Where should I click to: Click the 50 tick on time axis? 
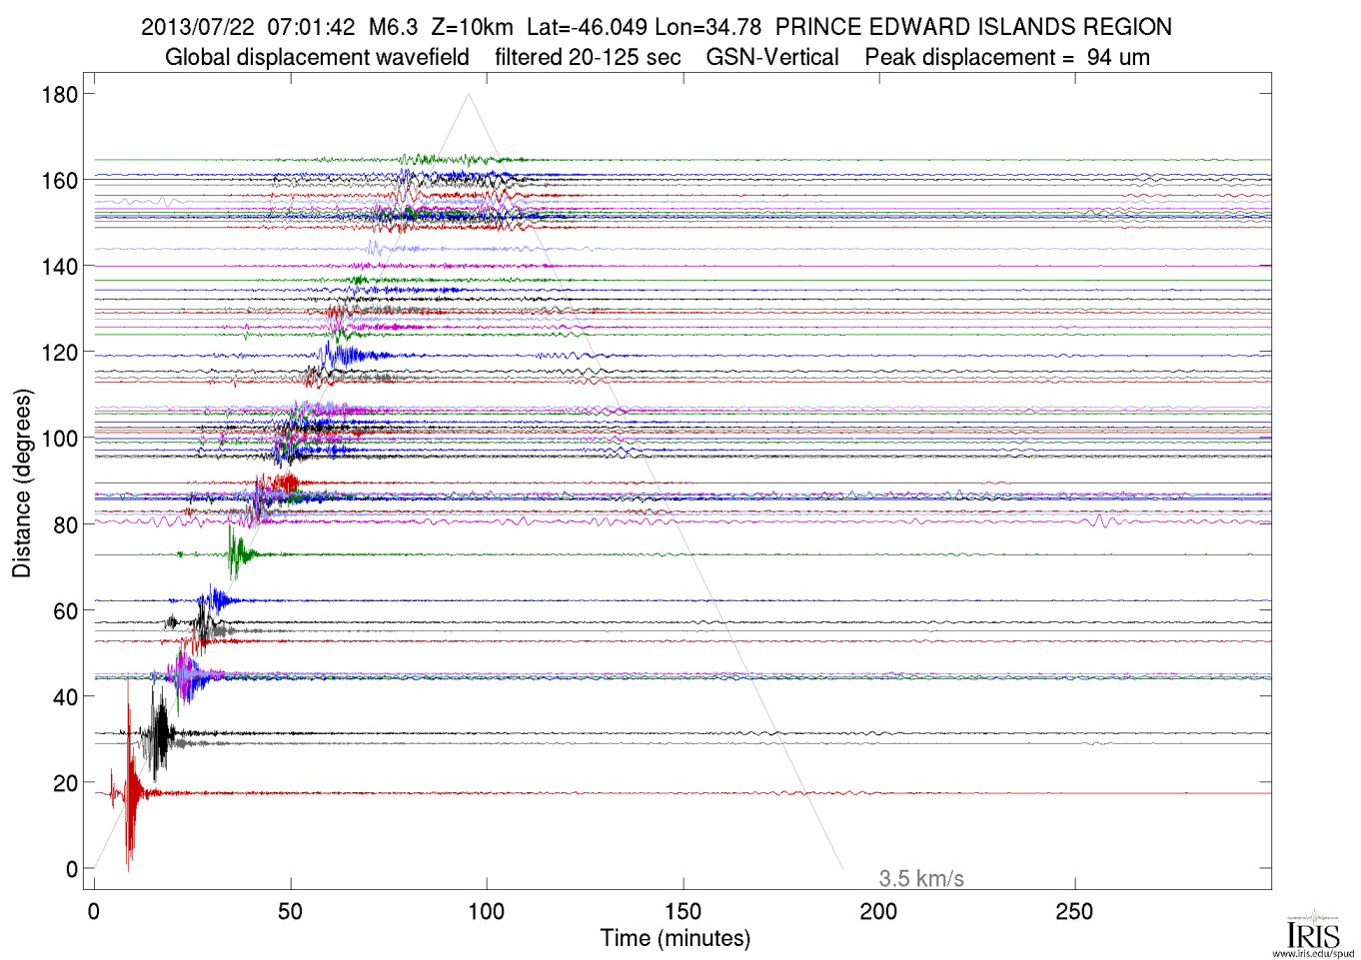click(290, 911)
